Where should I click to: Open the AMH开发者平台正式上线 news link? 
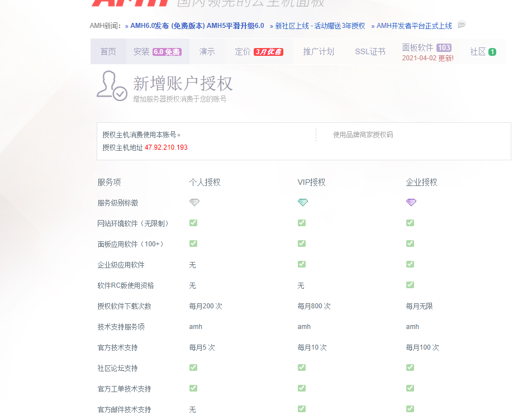point(414,26)
